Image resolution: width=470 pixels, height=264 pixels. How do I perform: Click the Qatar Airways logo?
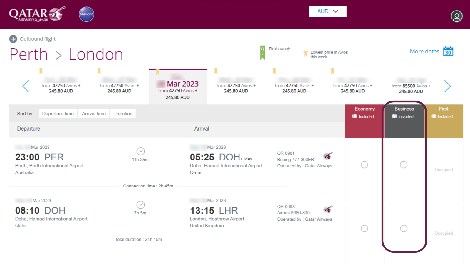pyautogui.click(x=38, y=14)
